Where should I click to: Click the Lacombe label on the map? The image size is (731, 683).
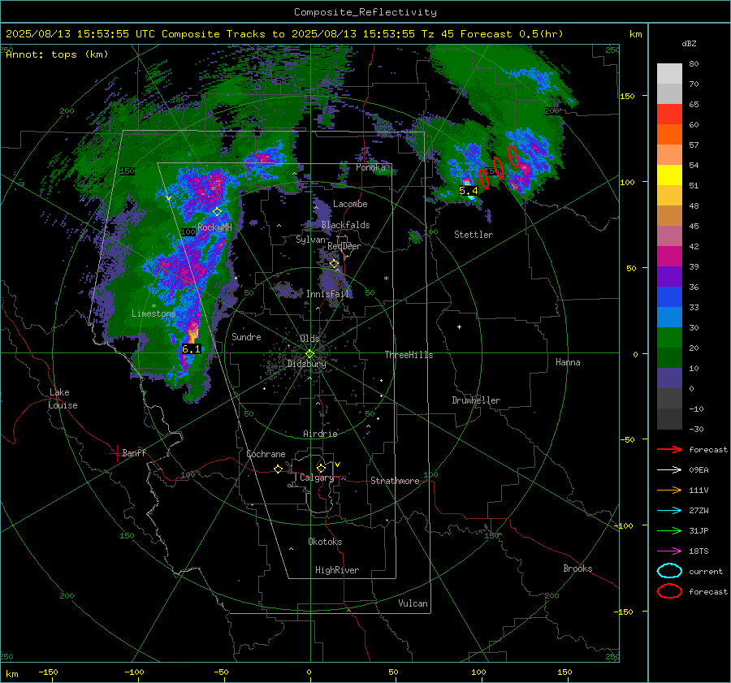(350, 204)
